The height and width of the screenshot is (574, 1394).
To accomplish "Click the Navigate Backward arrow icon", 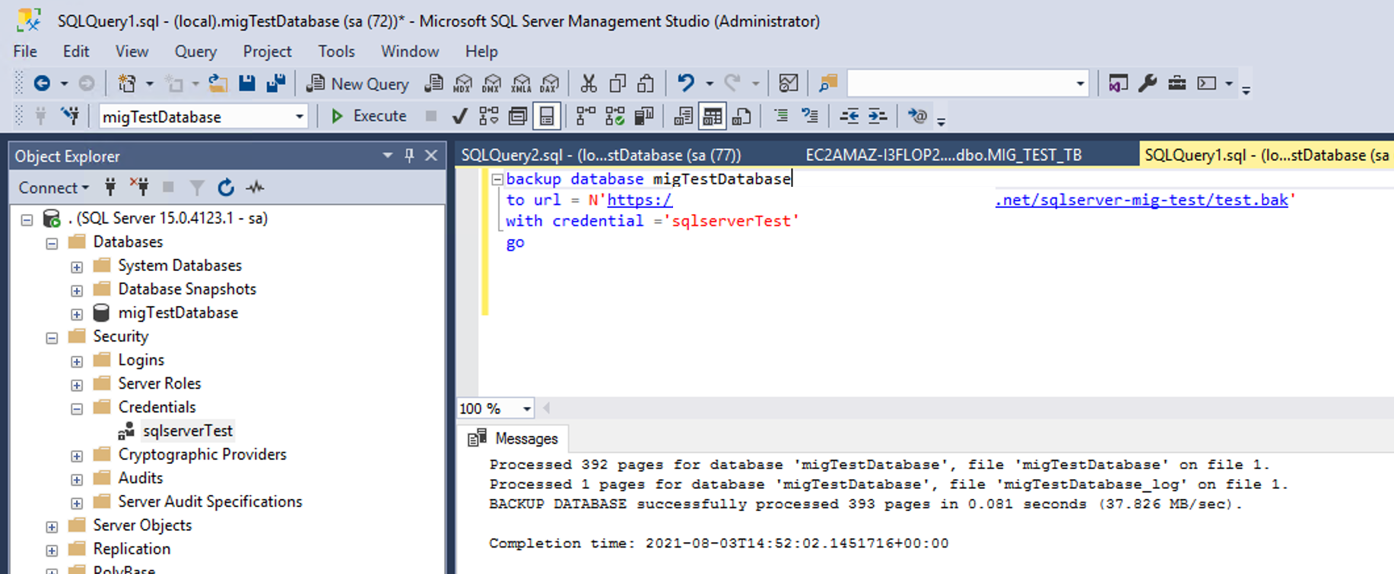I will coord(43,84).
